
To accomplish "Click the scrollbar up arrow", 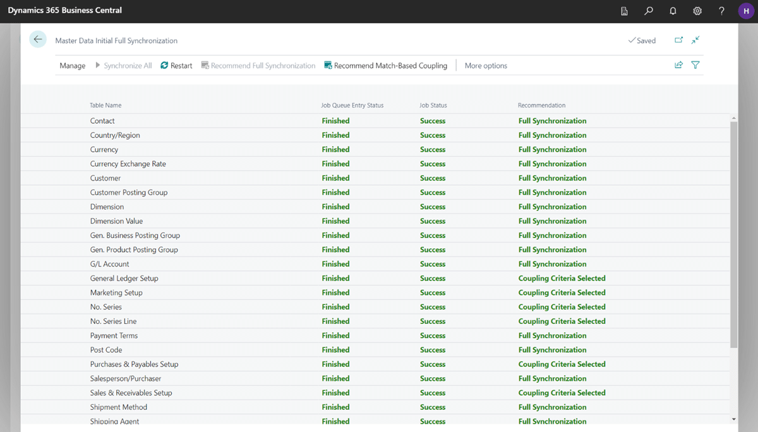I will [733, 118].
